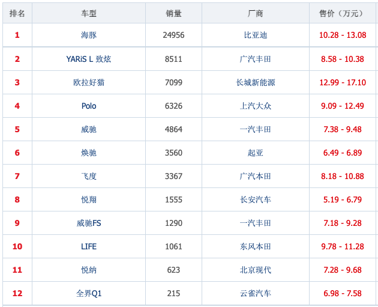Open the YARiS L 致炫 model link
378x307 pixels.
[x=89, y=59]
